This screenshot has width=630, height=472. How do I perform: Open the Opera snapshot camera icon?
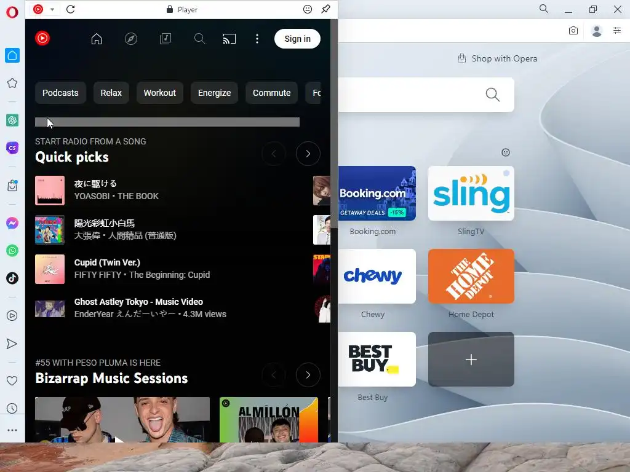pos(573,31)
